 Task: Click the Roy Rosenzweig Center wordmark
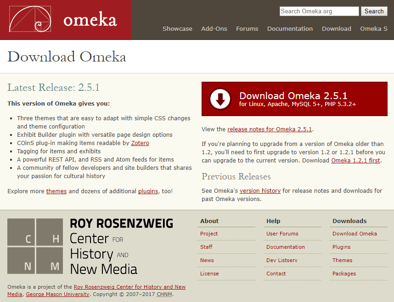[x=121, y=246]
